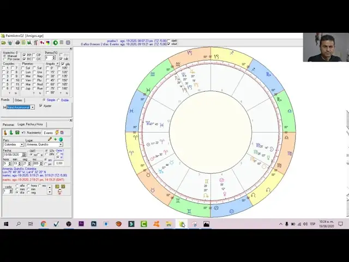Click the taskbar clock showing 10:24 a. m.

326,224
